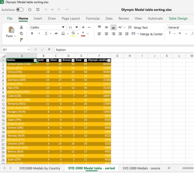Click the Wrap Text button
The width and height of the screenshot is (194, 176).
pos(138,28)
